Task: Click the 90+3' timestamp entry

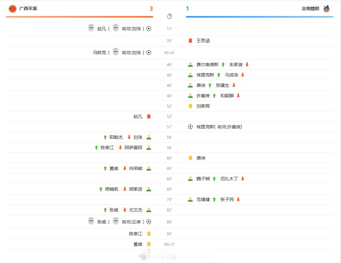Action: [x=169, y=244]
